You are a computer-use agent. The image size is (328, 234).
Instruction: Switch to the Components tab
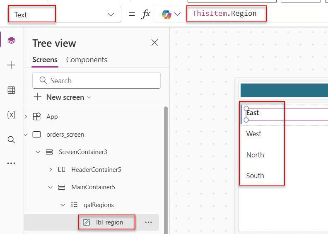pyautogui.click(x=87, y=60)
